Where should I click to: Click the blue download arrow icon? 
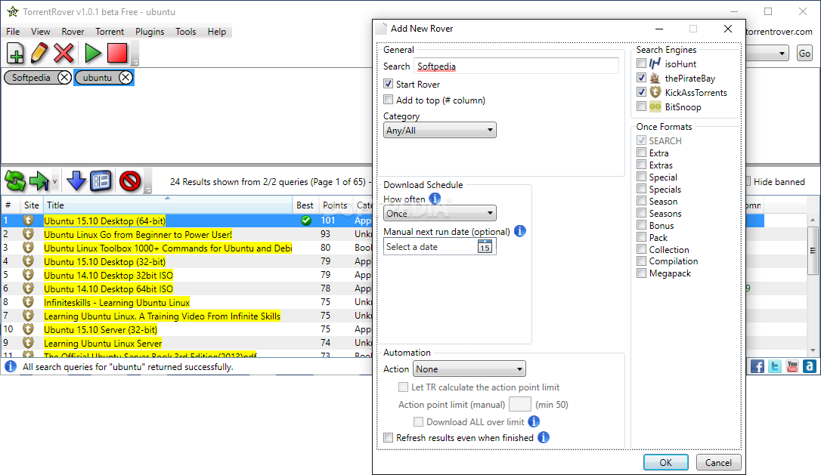76,181
